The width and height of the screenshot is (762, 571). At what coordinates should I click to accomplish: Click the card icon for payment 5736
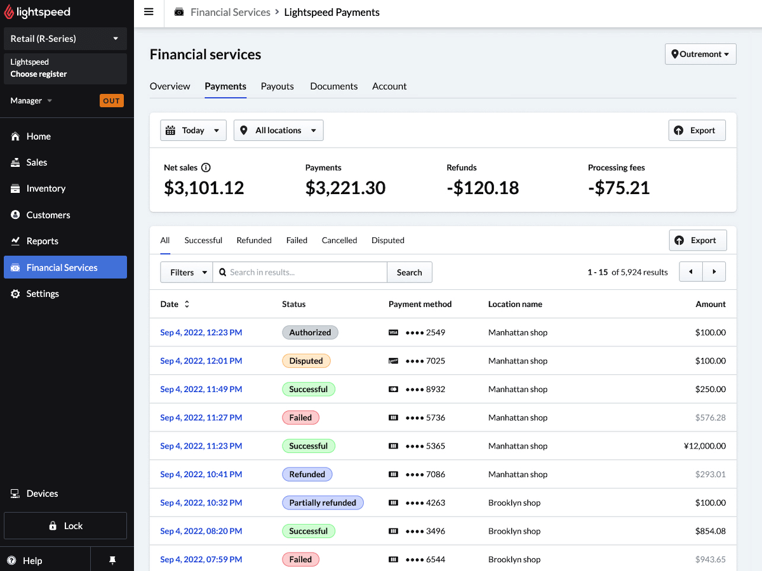393,417
